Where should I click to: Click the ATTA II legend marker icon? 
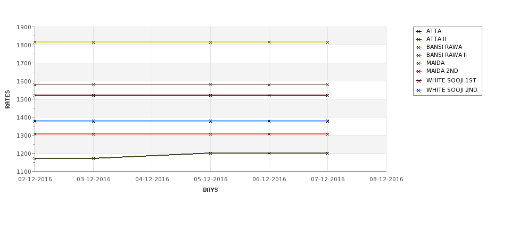click(x=419, y=39)
